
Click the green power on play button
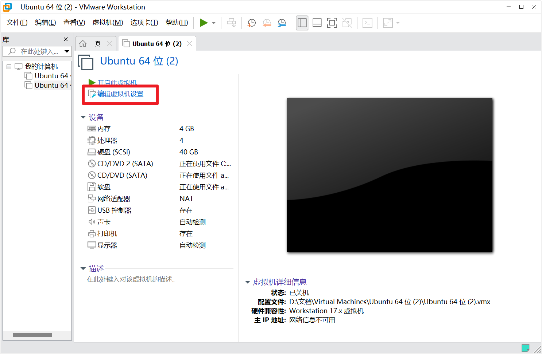(x=204, y=23)
